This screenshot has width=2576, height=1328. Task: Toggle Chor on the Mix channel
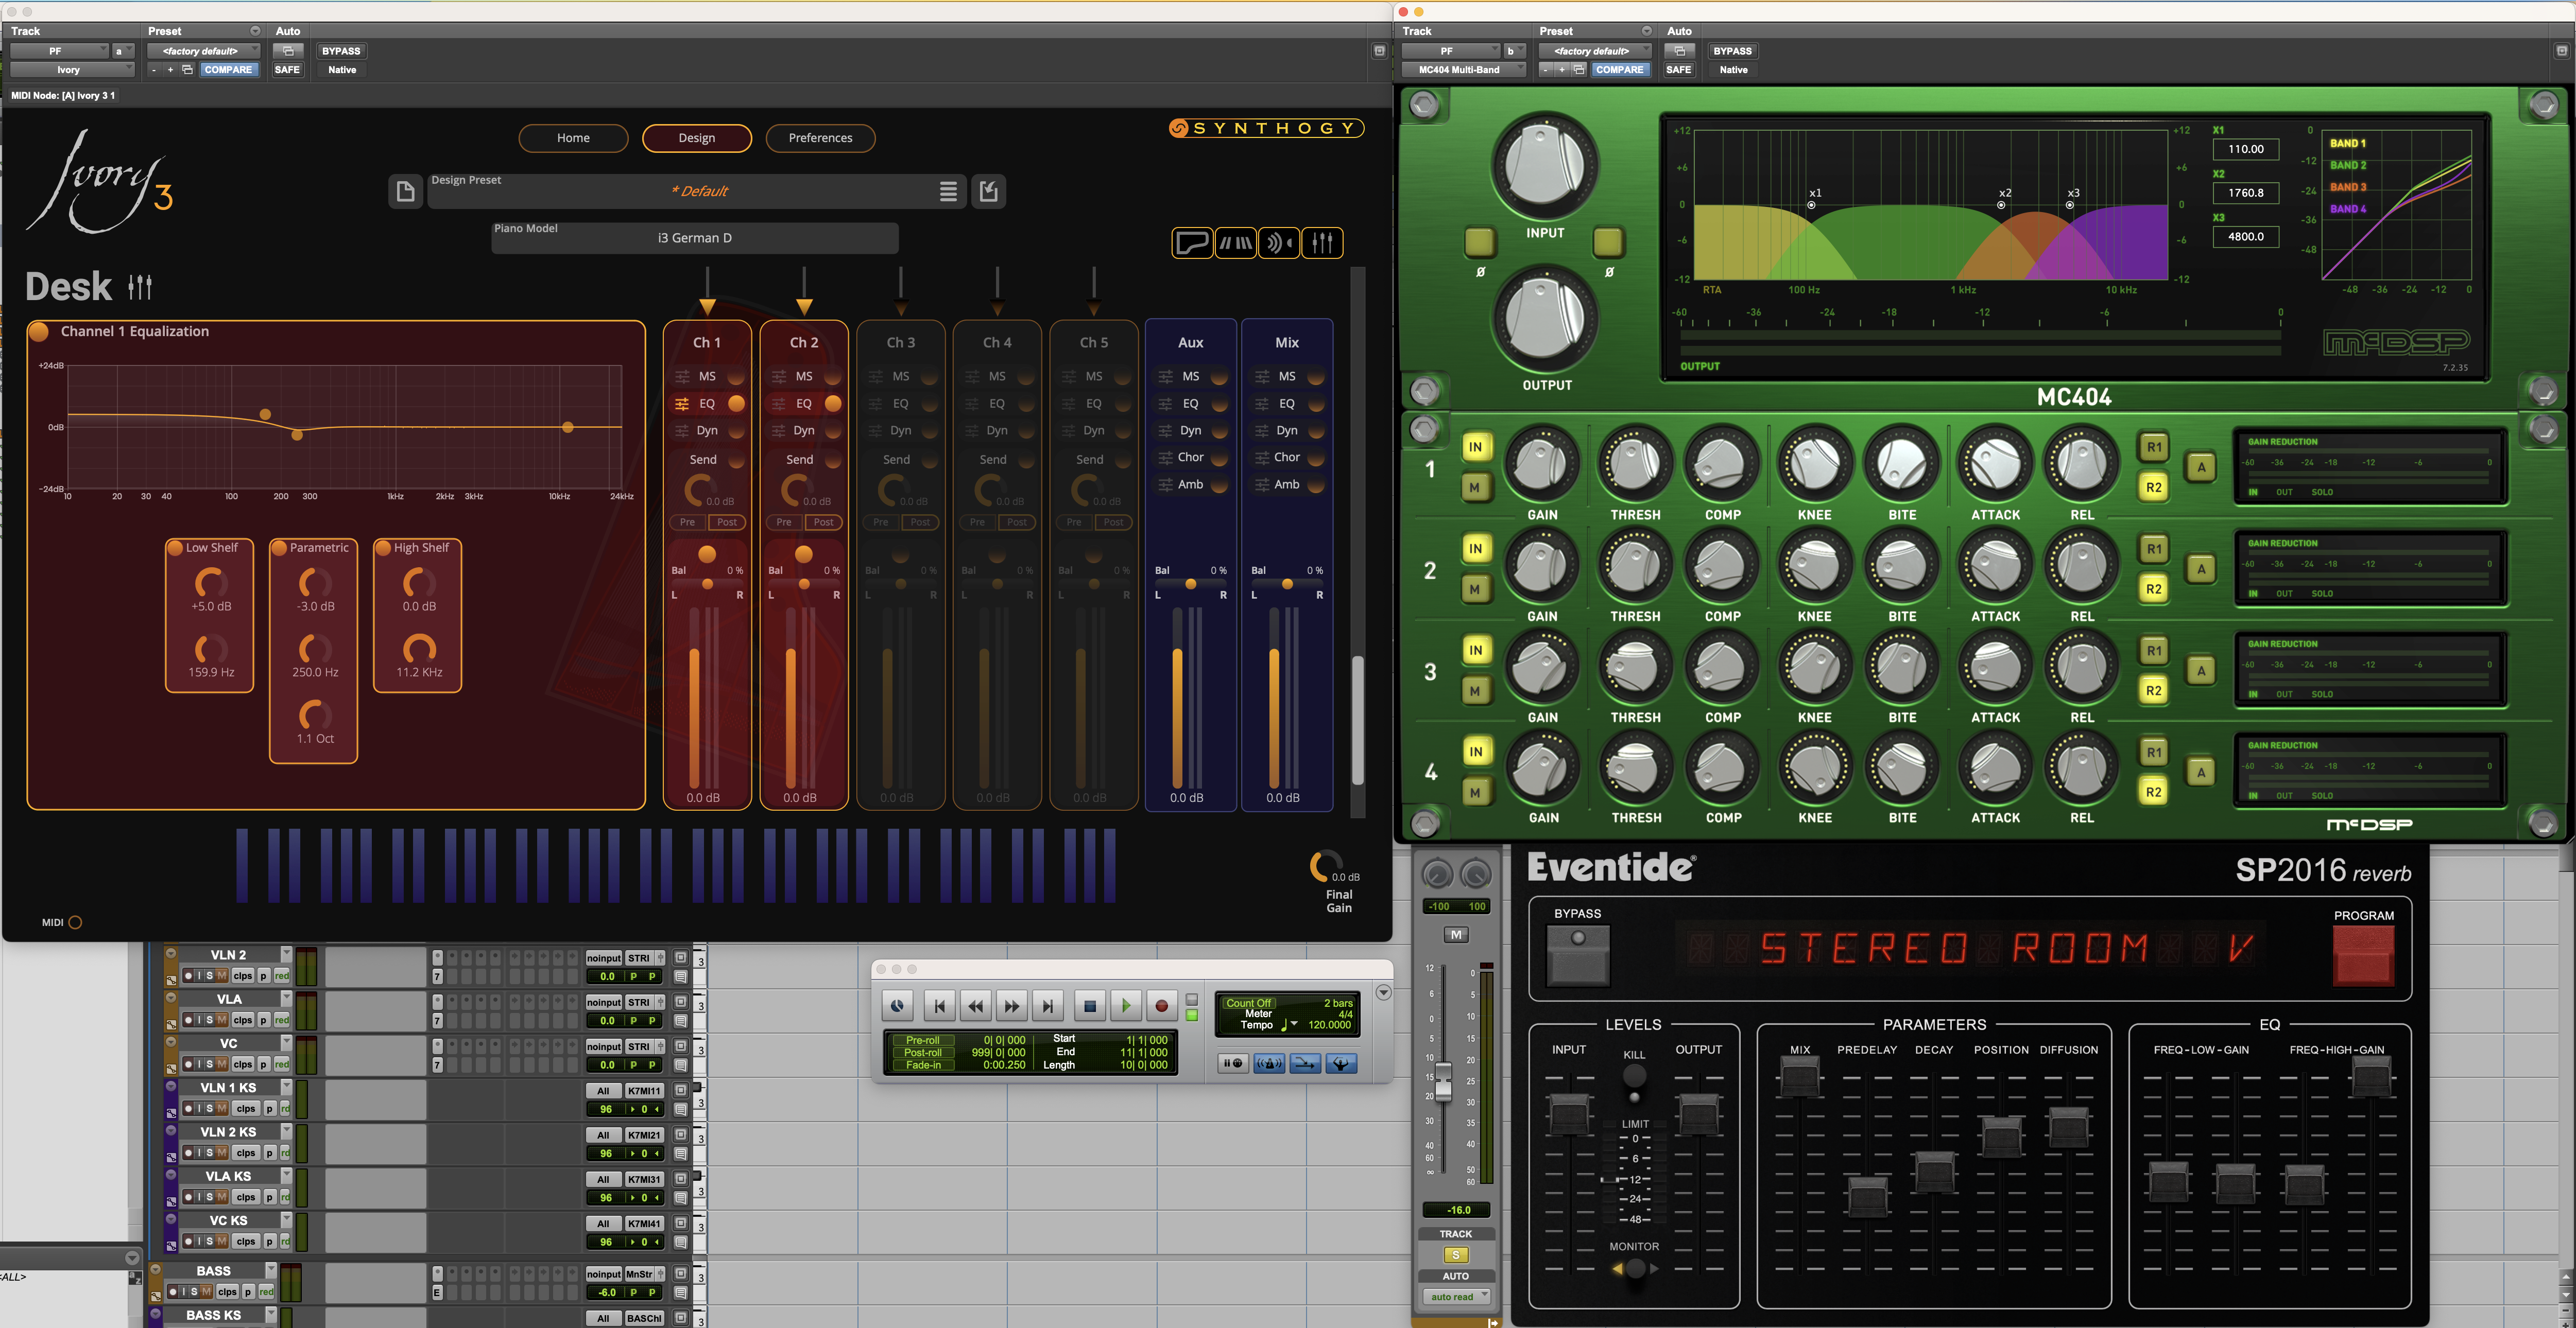[1316, 458]
